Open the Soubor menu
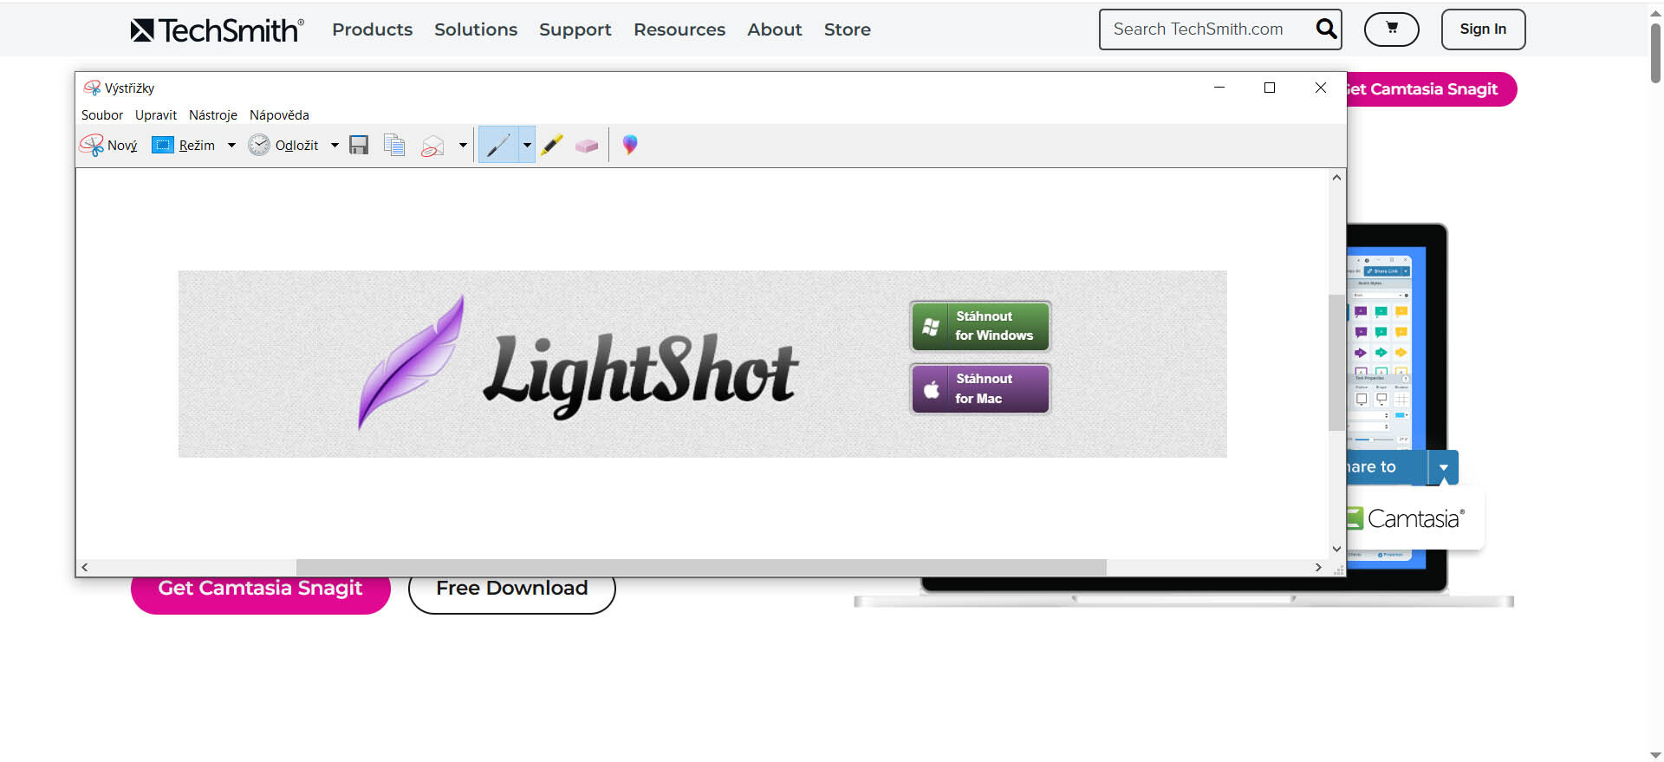The image size is (1664, 762). 101,115
